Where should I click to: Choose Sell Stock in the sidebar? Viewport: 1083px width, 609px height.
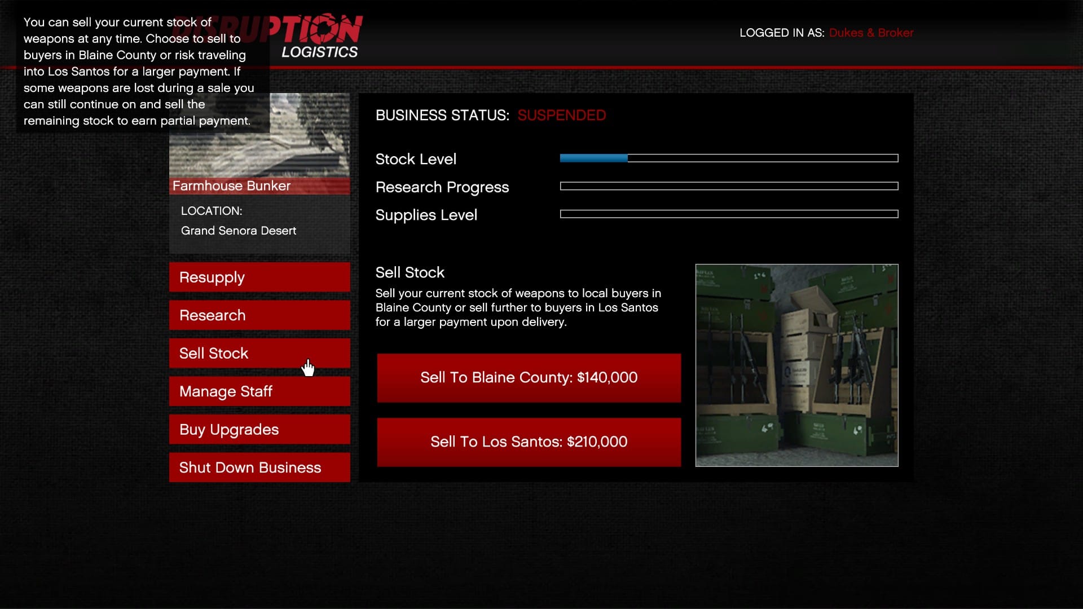pyautogui.click(x=259, y=353)
